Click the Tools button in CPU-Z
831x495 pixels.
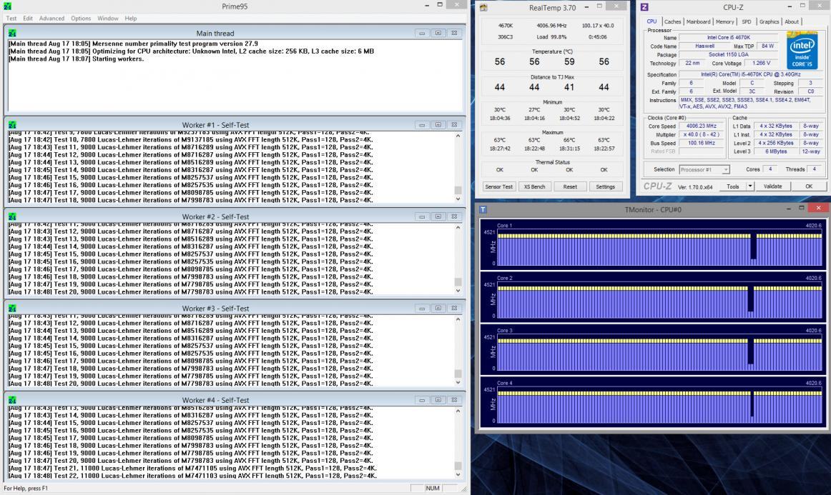point(732,186)
